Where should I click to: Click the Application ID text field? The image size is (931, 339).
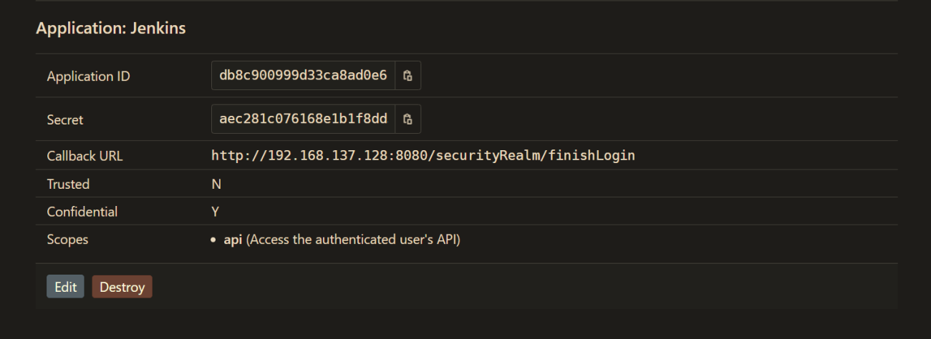pos(303,76)
